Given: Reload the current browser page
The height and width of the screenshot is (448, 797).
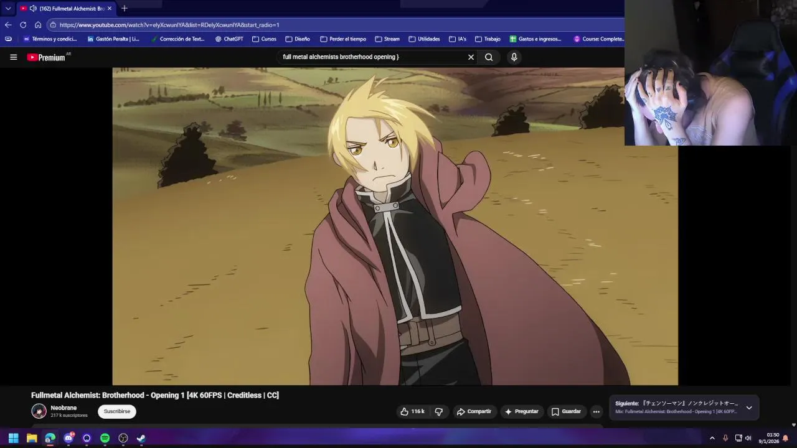Looking at the screenshot, I should (23, 25).
